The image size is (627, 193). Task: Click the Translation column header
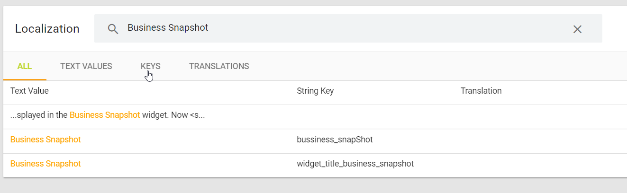point(481,91)
